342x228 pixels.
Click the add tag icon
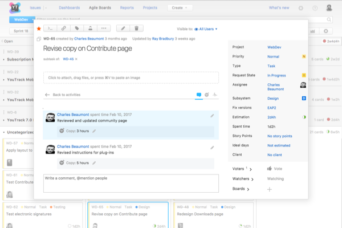[x=76, y=28]
